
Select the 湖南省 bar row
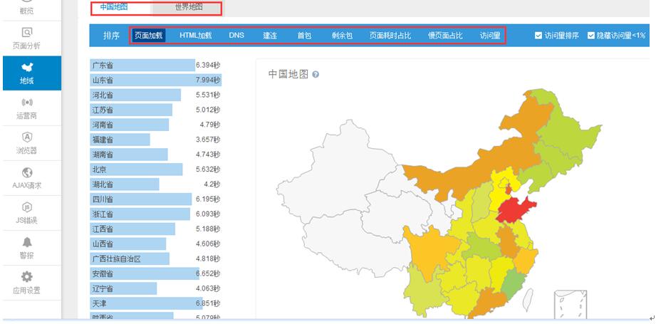pos(156,155)
